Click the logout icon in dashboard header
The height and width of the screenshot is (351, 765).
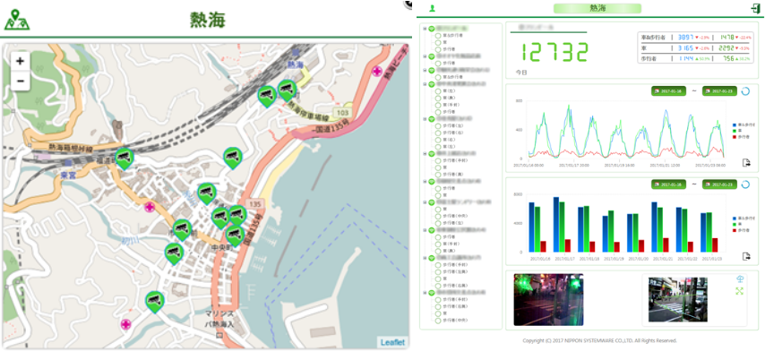click(756, 8)
